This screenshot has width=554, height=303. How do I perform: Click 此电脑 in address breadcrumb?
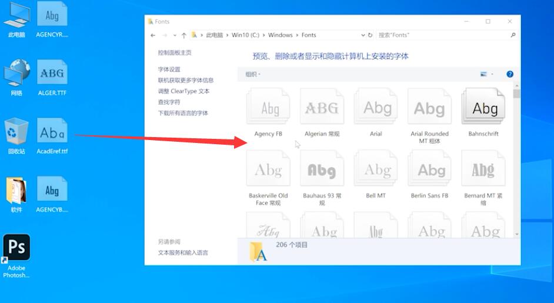[x=215, y=35]
